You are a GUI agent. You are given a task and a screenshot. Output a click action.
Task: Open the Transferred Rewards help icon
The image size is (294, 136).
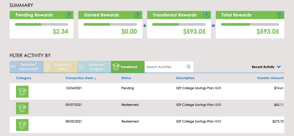click(x=206, y=15)
